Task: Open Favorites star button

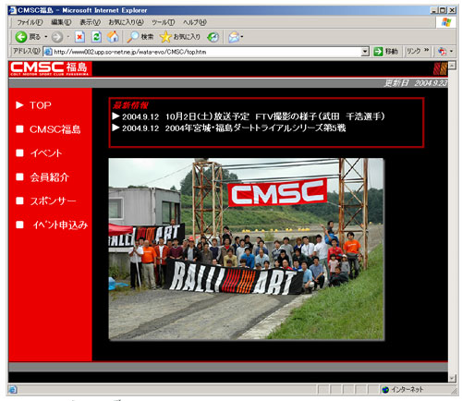Action: 180,37
